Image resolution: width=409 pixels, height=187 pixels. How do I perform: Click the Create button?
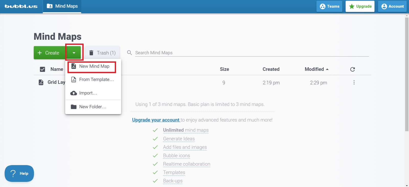[50, 53]
